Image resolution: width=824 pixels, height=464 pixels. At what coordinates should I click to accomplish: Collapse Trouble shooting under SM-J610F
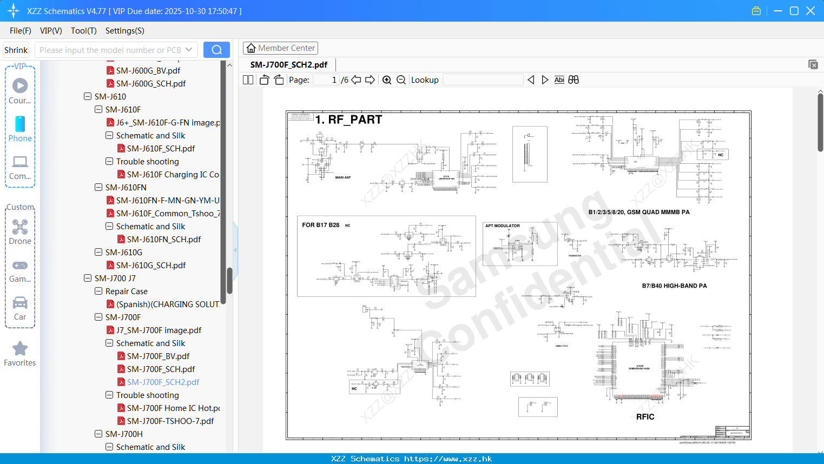[x=109, y=161]
